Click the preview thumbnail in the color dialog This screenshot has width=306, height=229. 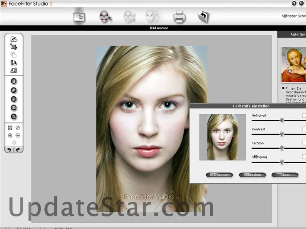[223, 137]
